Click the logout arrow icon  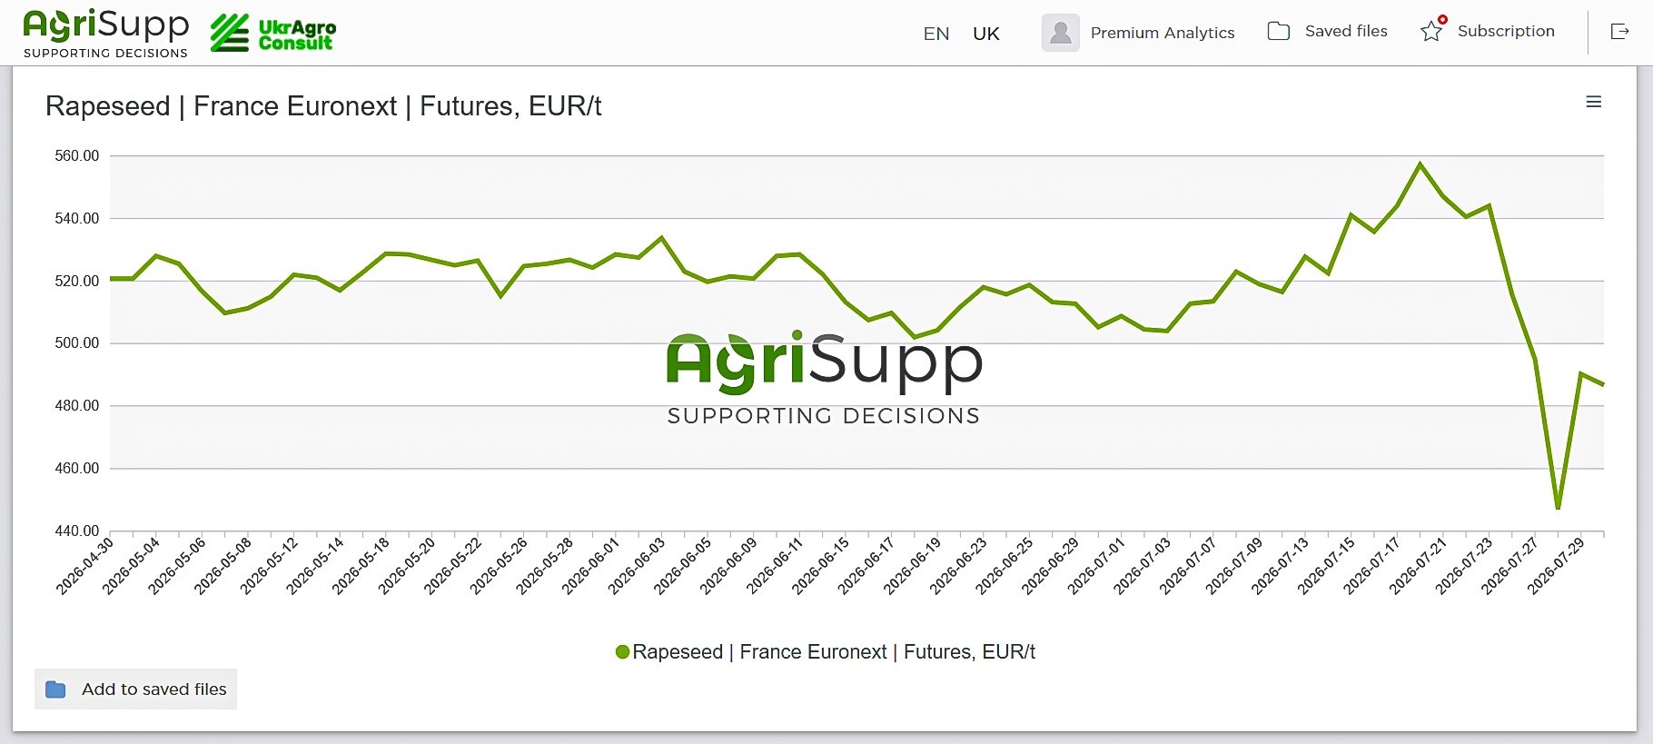(1619, 32)
